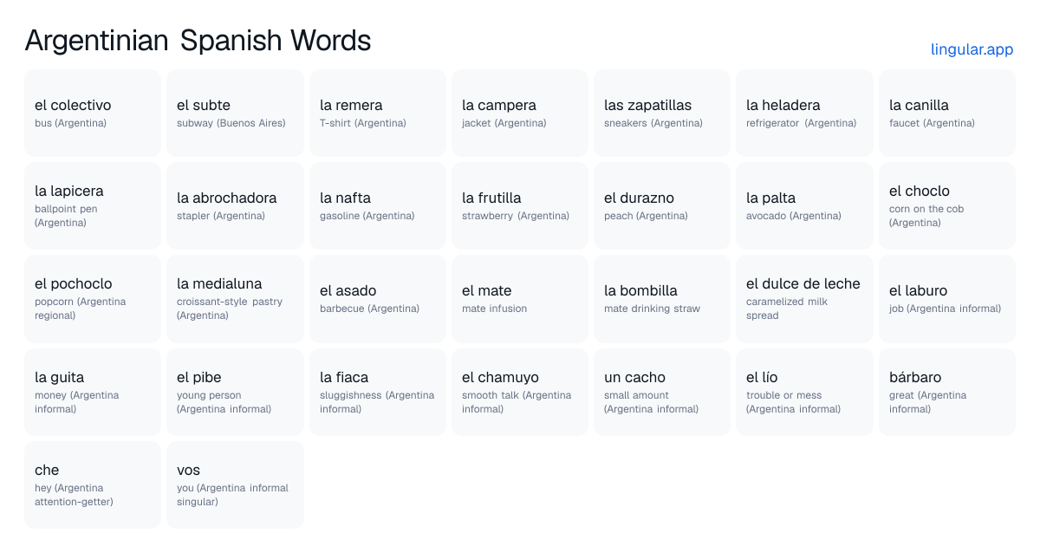The height and width of the screenshot is (546, 1040).
Task: Select the el choclo card
Action: click(947, 206)
